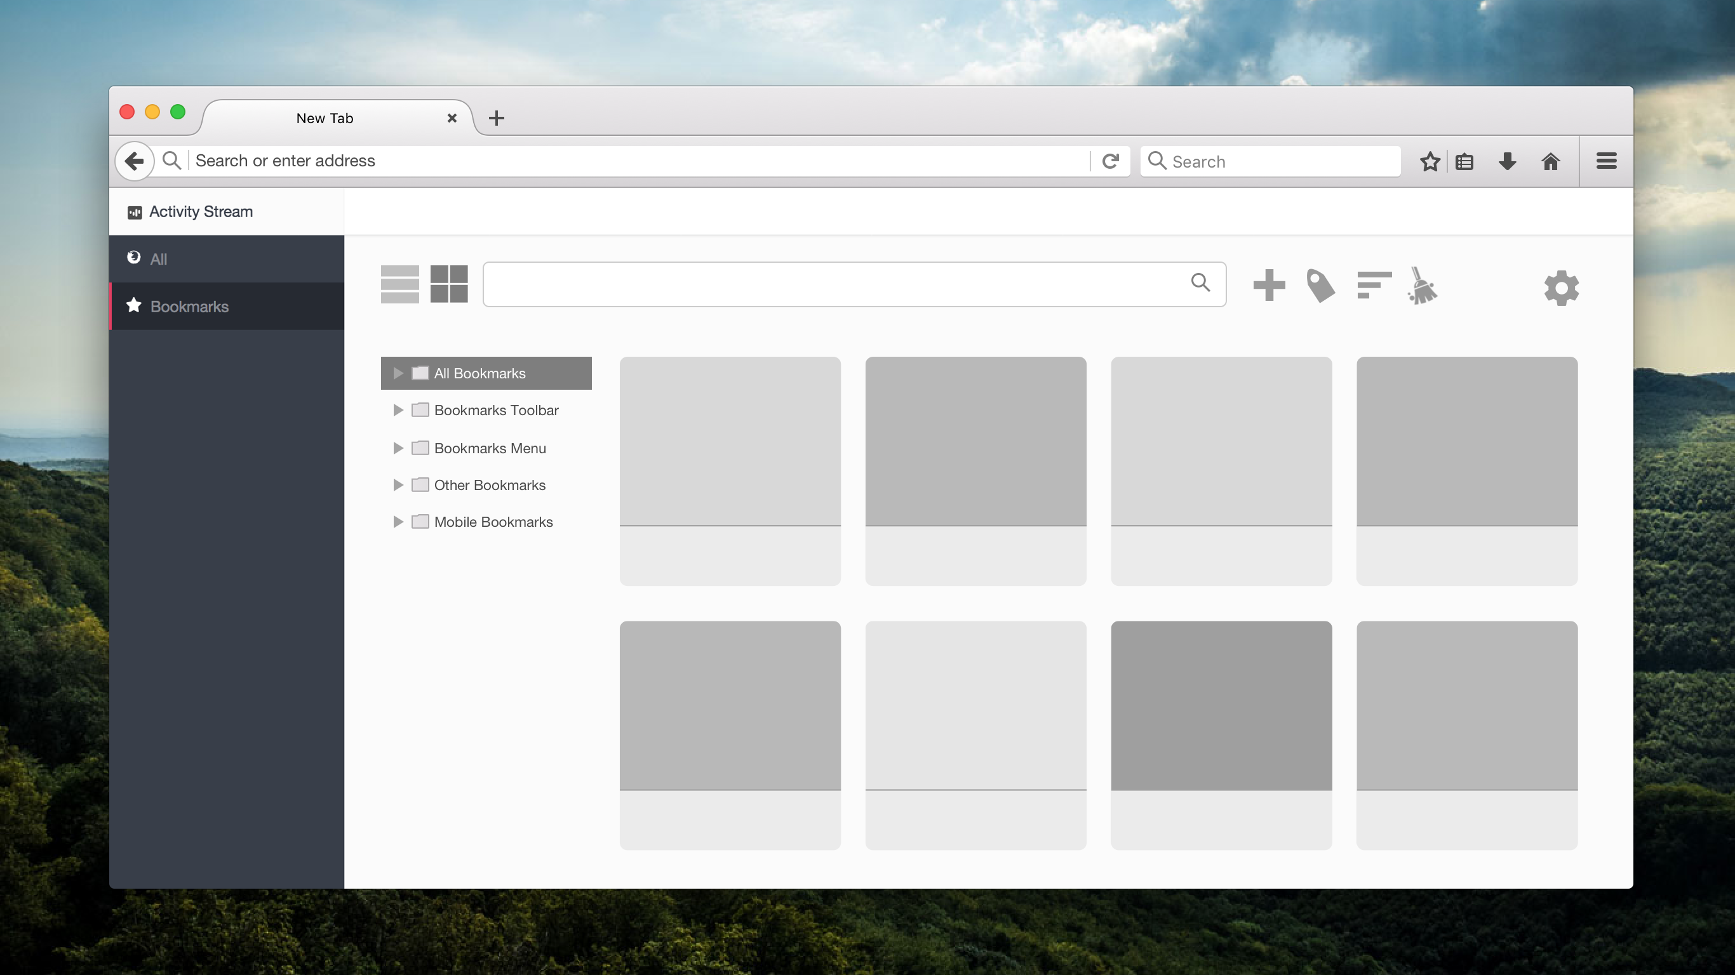The image size is (1735, 975).
Task: Switch to grid view layout
Action: tap(448, 284)
